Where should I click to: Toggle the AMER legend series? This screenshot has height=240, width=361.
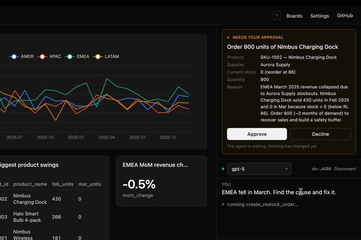point(21,56)
